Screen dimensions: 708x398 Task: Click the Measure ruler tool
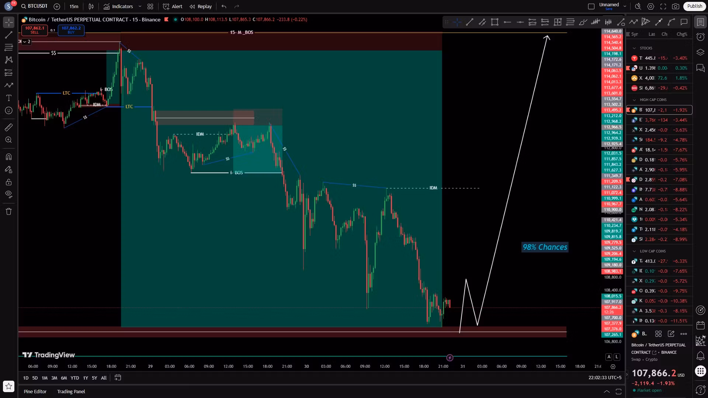[x=8, y=128]
